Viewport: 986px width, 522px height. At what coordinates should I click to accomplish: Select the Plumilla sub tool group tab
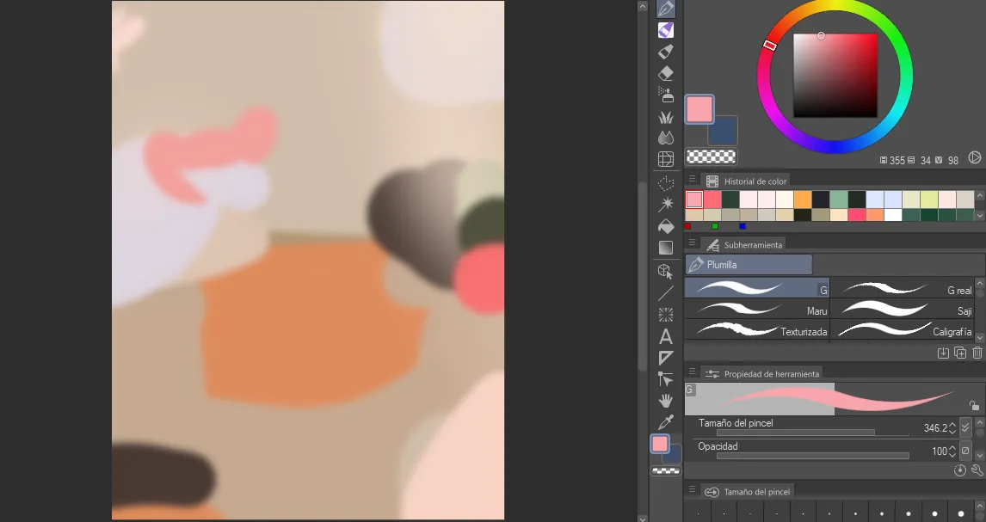(x=749, y=265)
